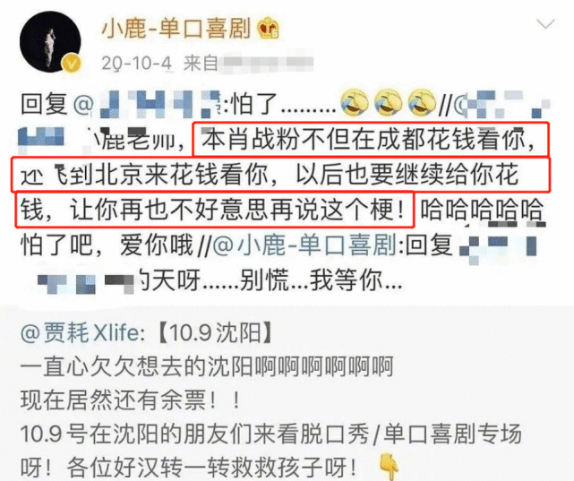The height and width of the screenshot is (481, 574).
Task: Click the third laughing-crying emoji
Action: coord(422,102)
